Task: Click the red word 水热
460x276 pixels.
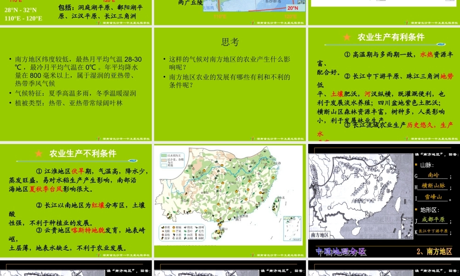Action: [x=426, y=55]
